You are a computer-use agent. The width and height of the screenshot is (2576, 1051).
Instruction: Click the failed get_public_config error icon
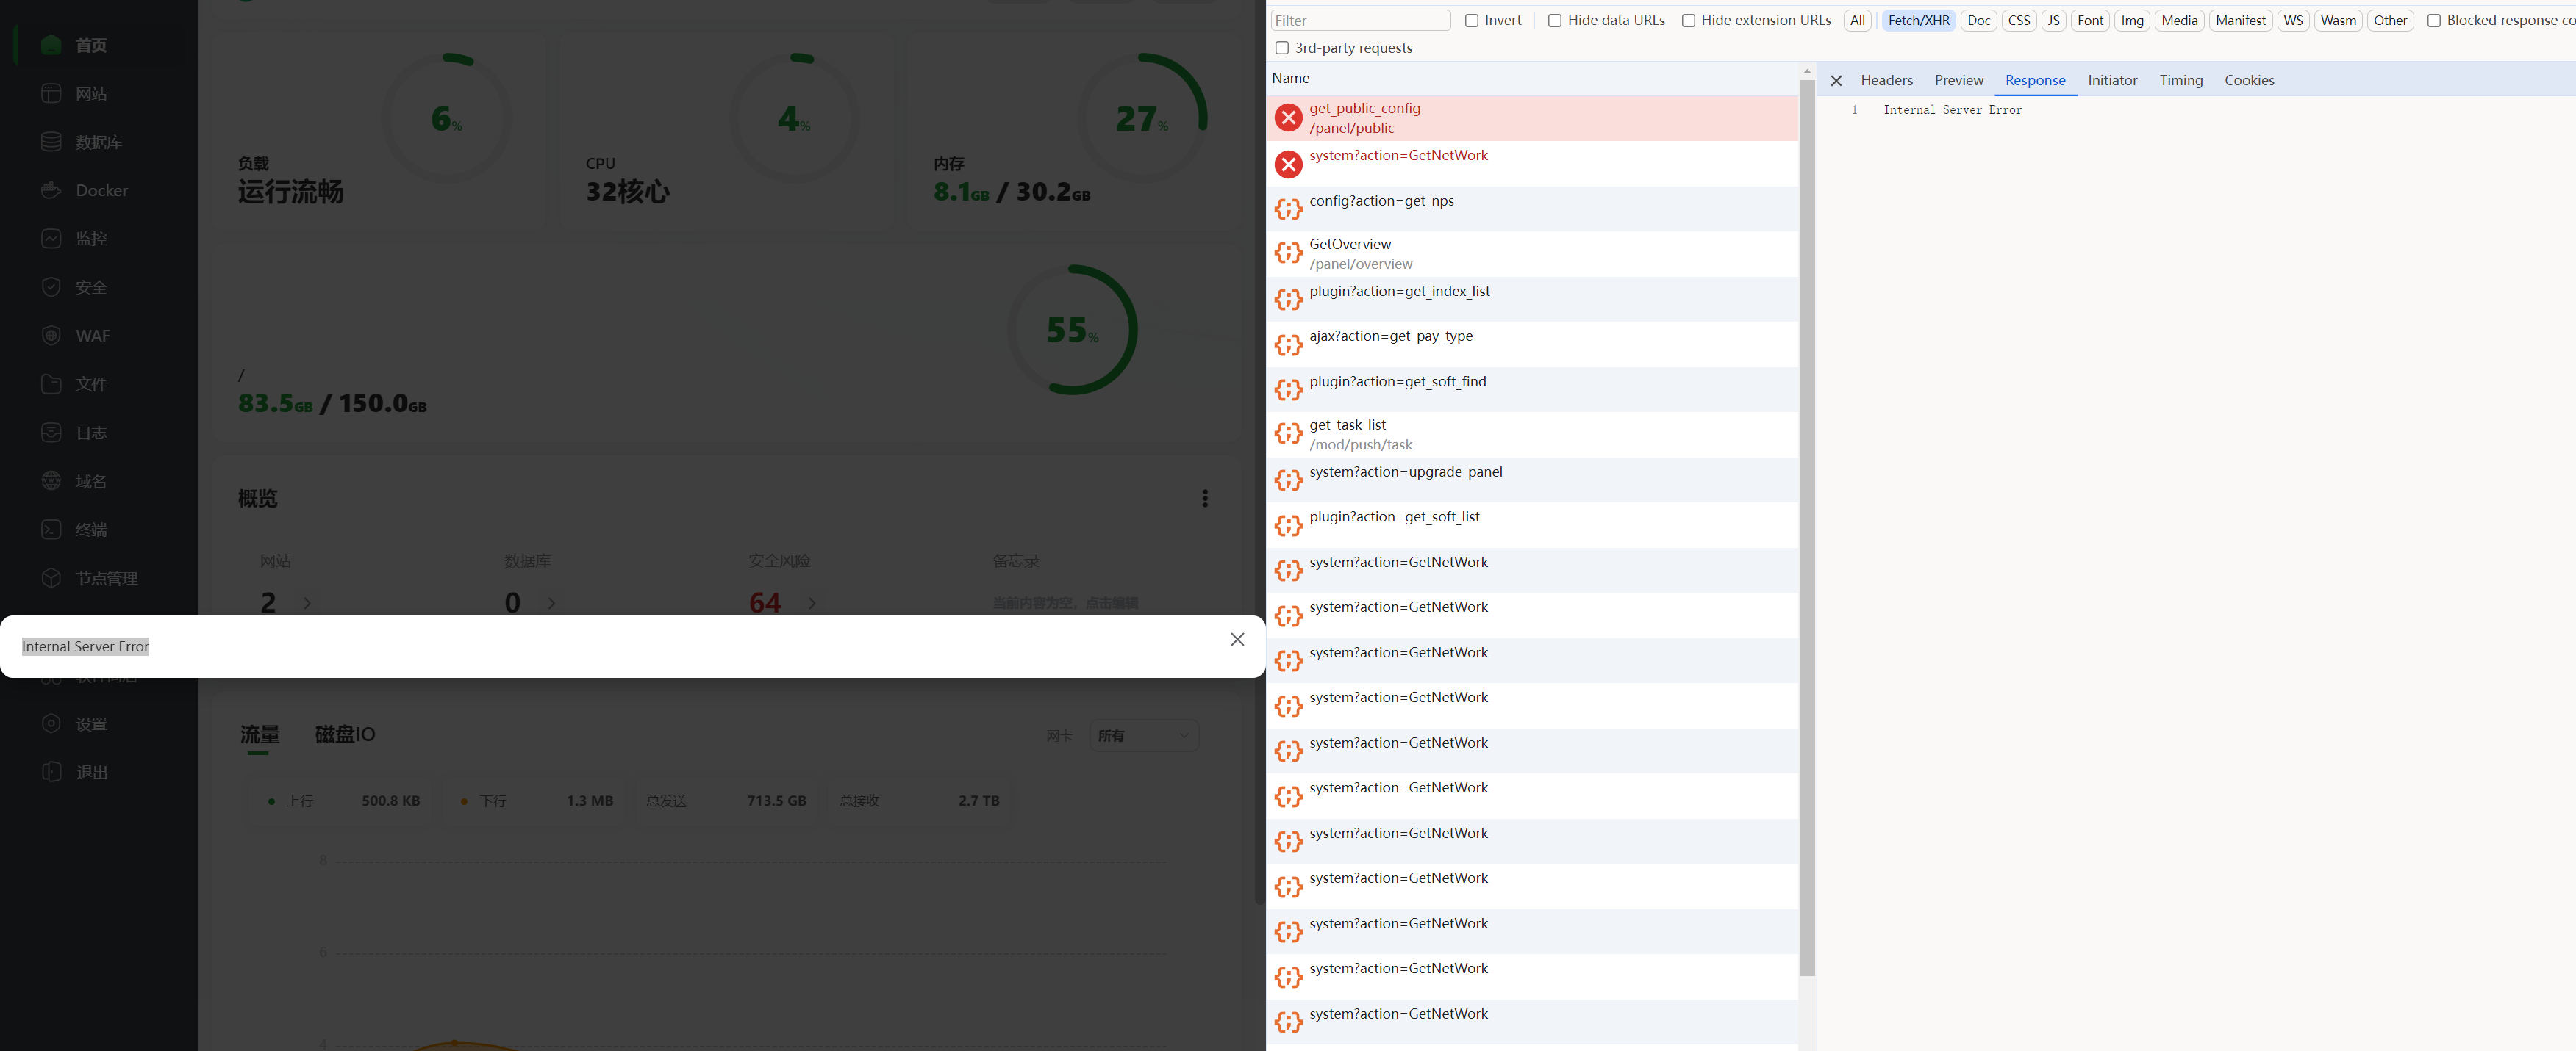1288,118
